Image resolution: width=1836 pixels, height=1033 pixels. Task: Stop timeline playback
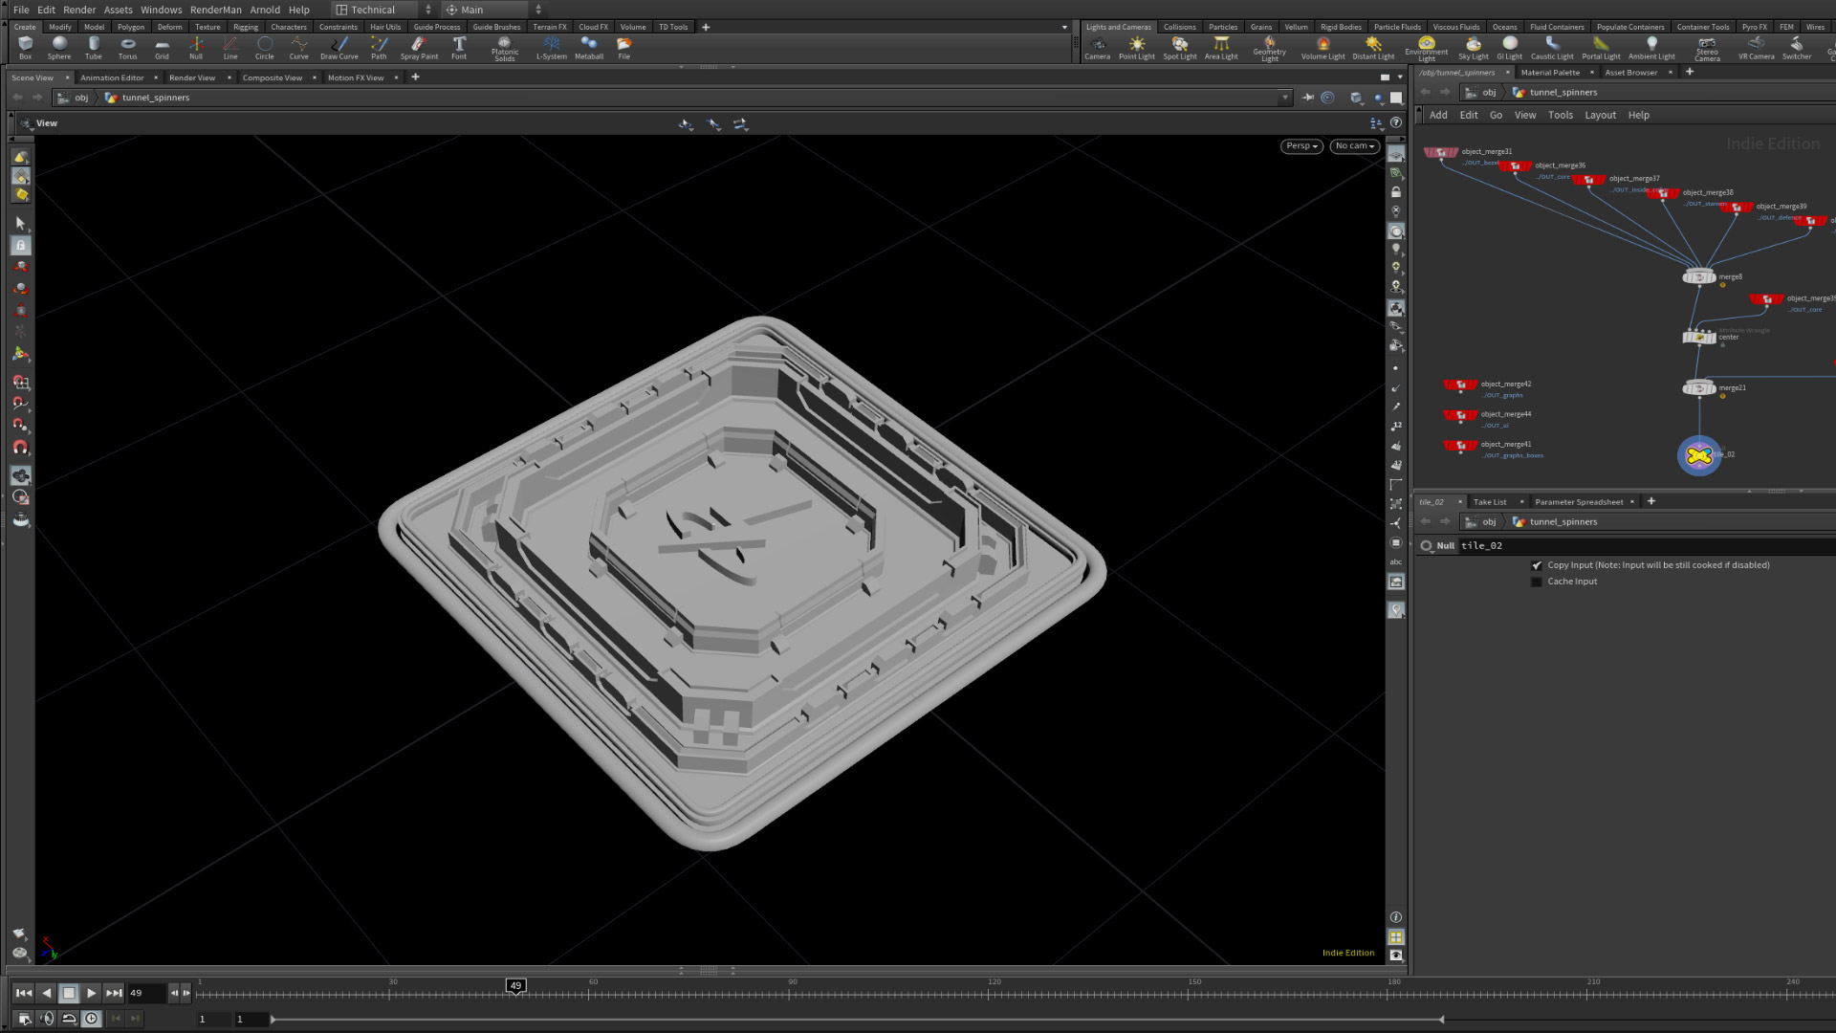(69, 994)
